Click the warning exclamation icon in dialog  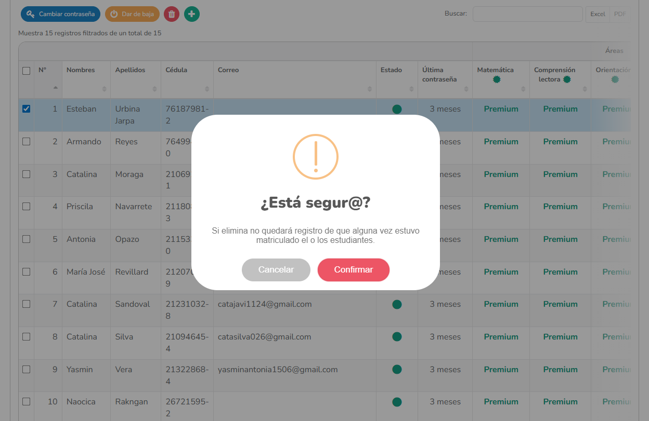coord(316,157)
